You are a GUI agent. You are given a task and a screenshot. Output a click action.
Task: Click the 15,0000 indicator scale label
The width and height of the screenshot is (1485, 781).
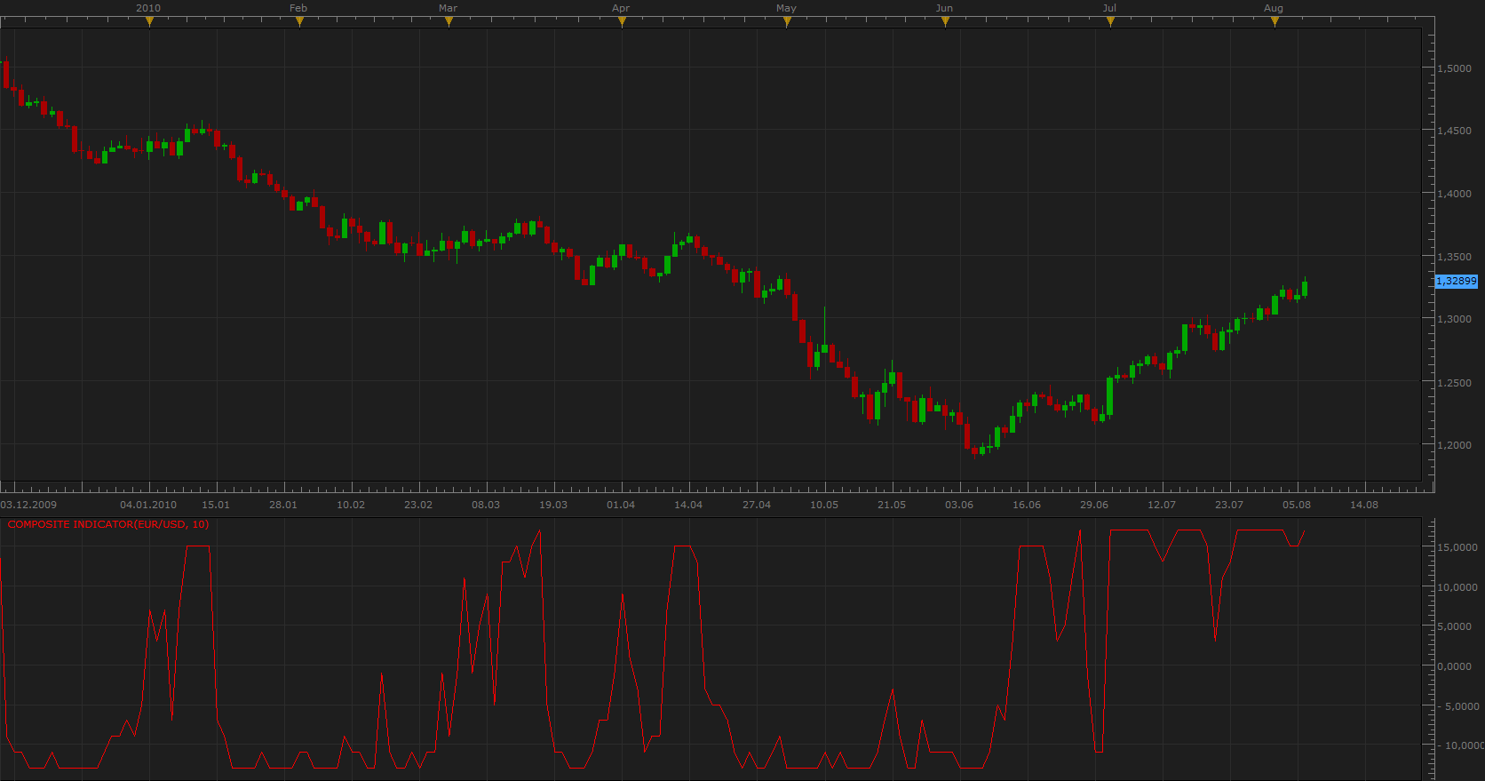pyautogui.click(x=1458, y=547)
